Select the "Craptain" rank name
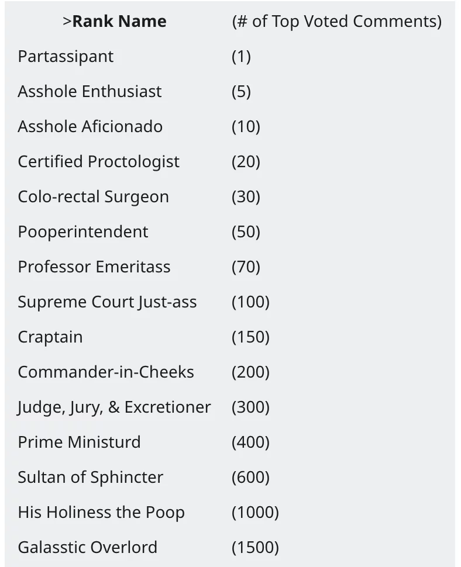Screen dimensions: 461x567 [x=50, y=337]
